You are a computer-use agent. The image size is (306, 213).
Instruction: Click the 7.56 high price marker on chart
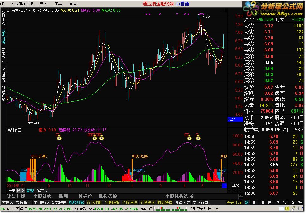coord(206,16)
